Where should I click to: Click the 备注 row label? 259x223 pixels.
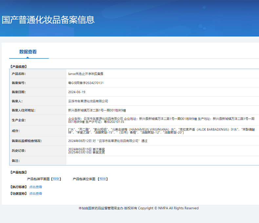coord(16,161)
